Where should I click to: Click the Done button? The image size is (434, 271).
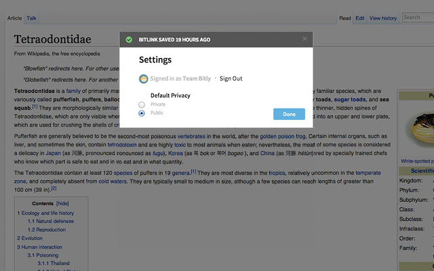pyautogui.click(x=289, y=114)
